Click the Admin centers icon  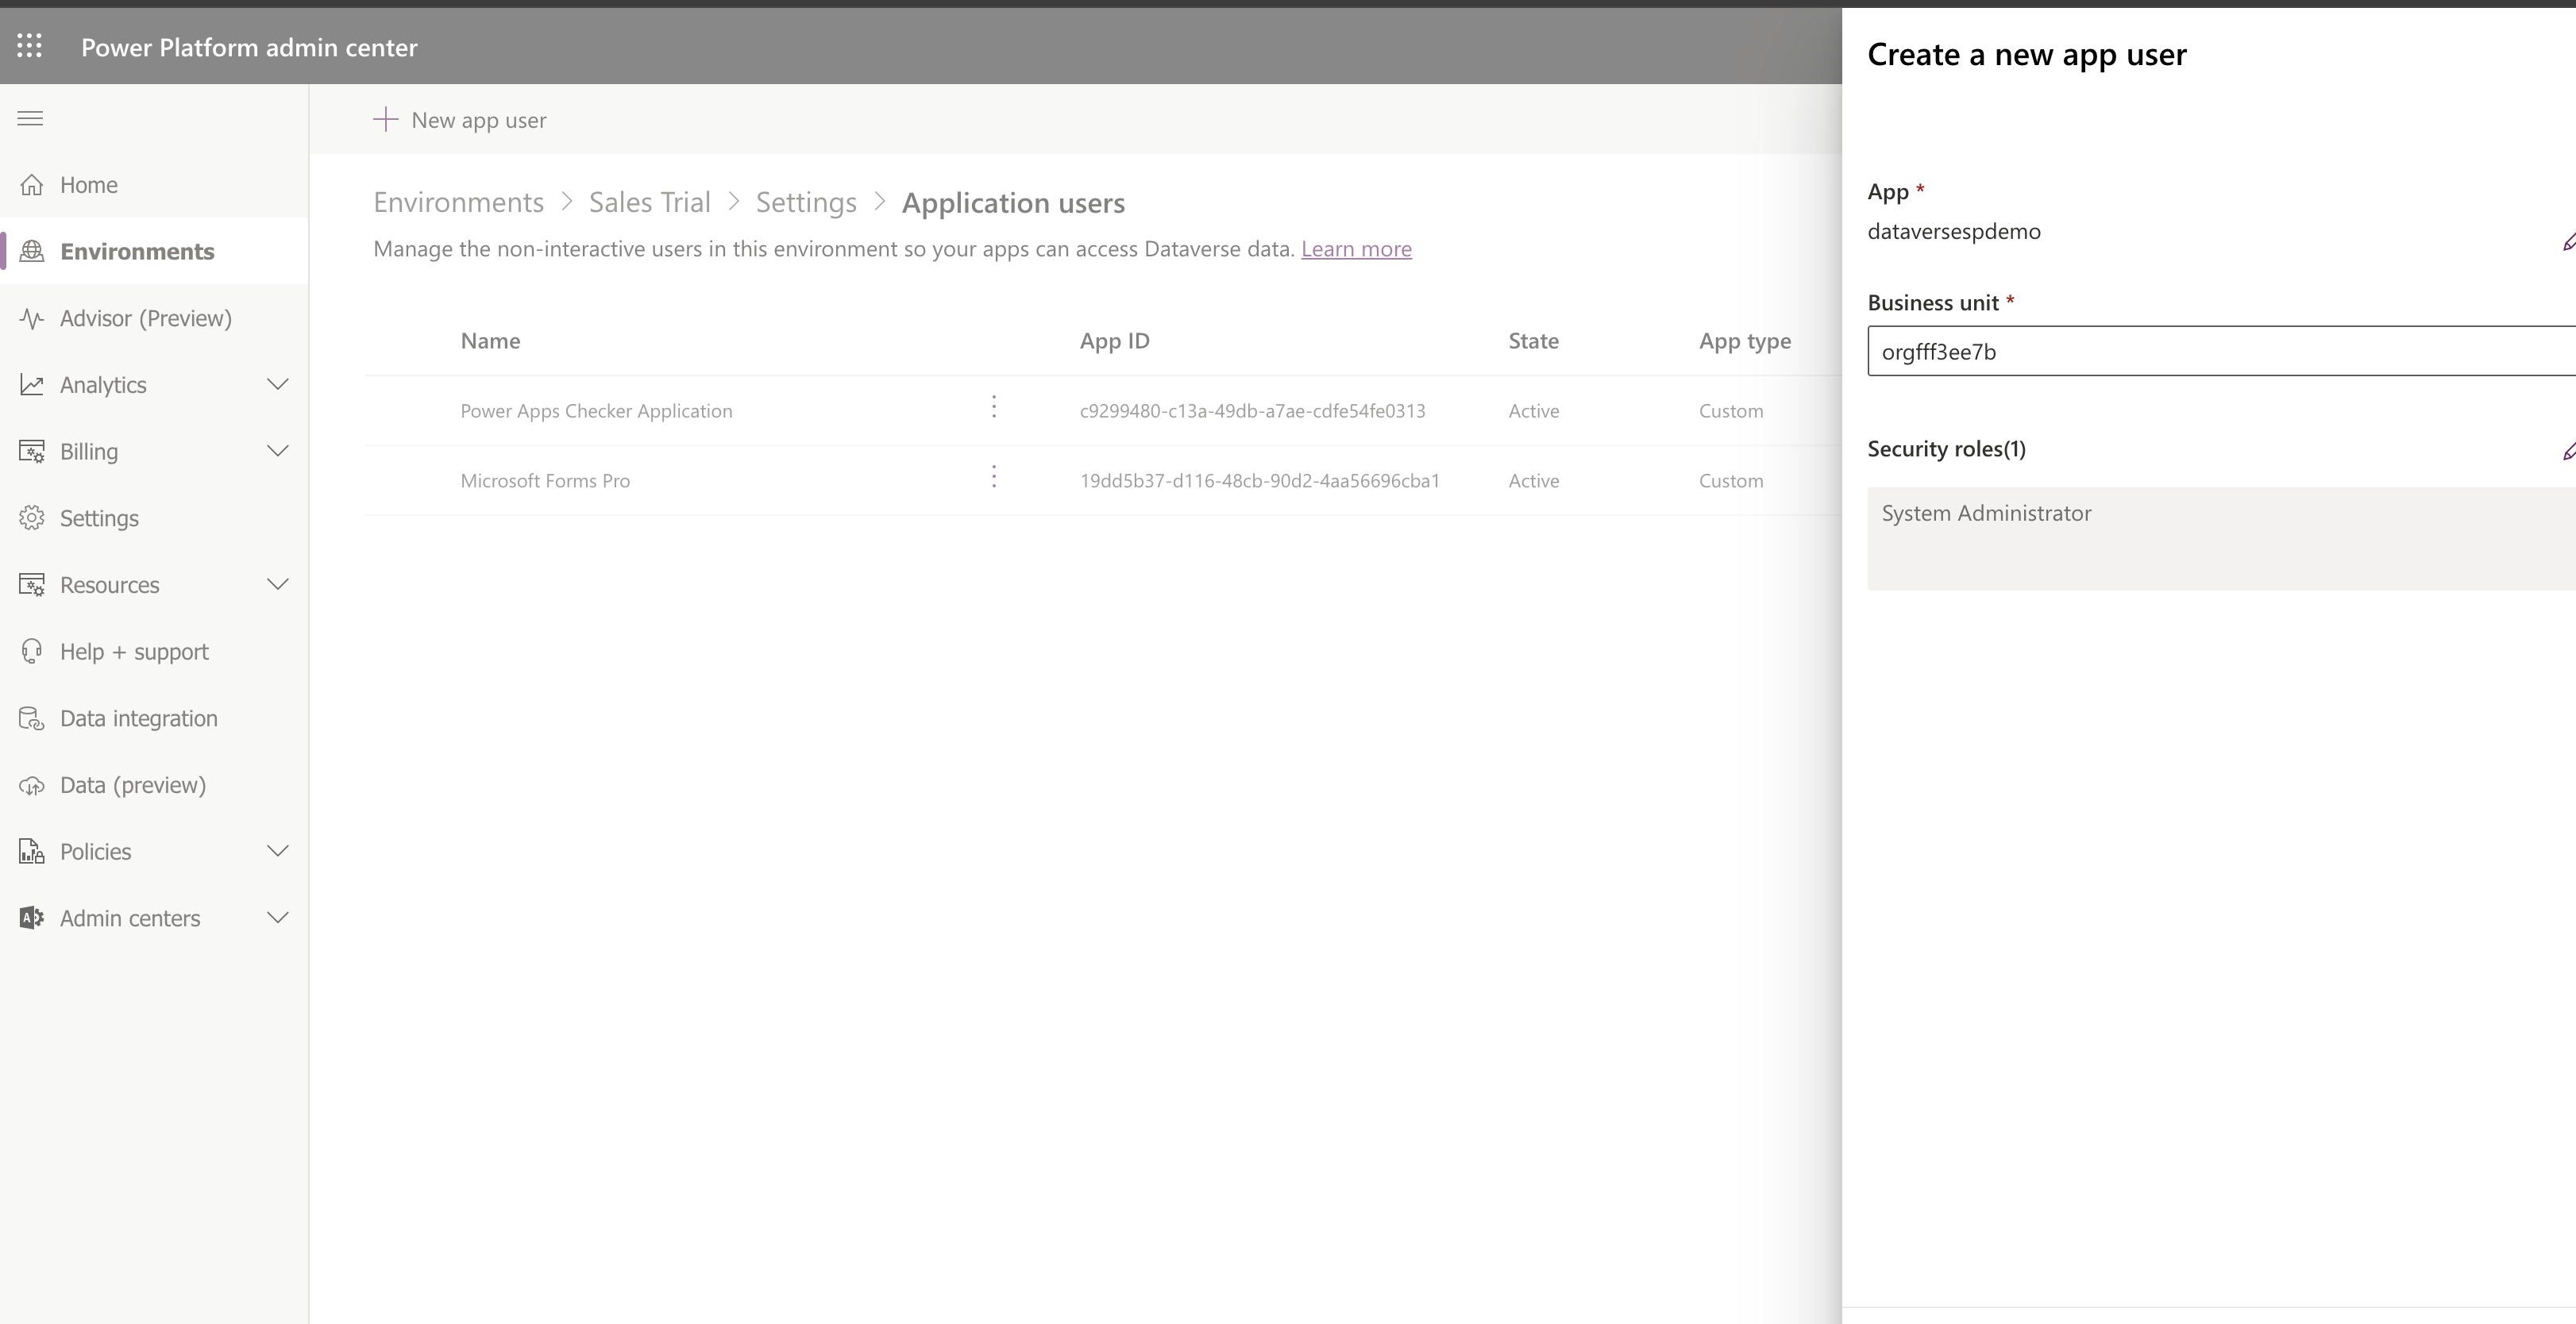pyautogui.click(x=32, y=918)
